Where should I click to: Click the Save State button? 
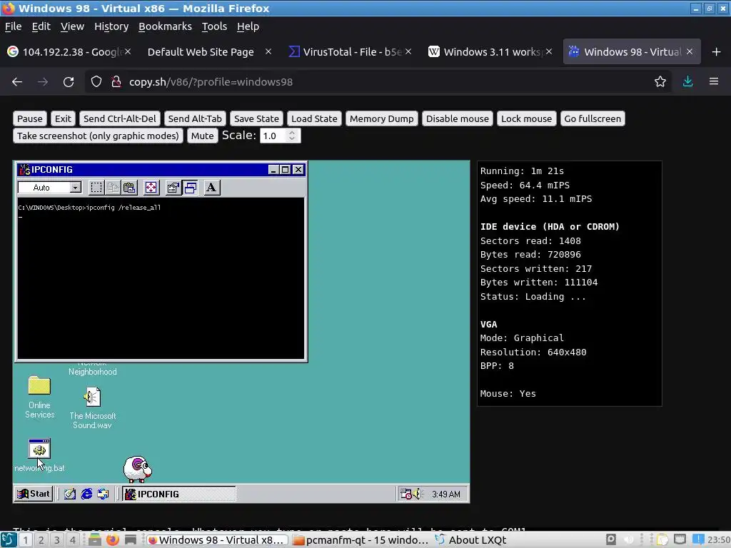tap(256, 119)
